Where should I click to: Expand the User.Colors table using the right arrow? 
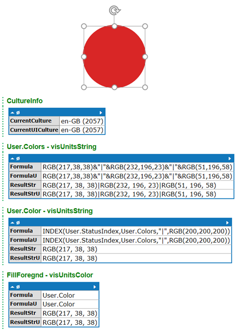pos(230,158)
